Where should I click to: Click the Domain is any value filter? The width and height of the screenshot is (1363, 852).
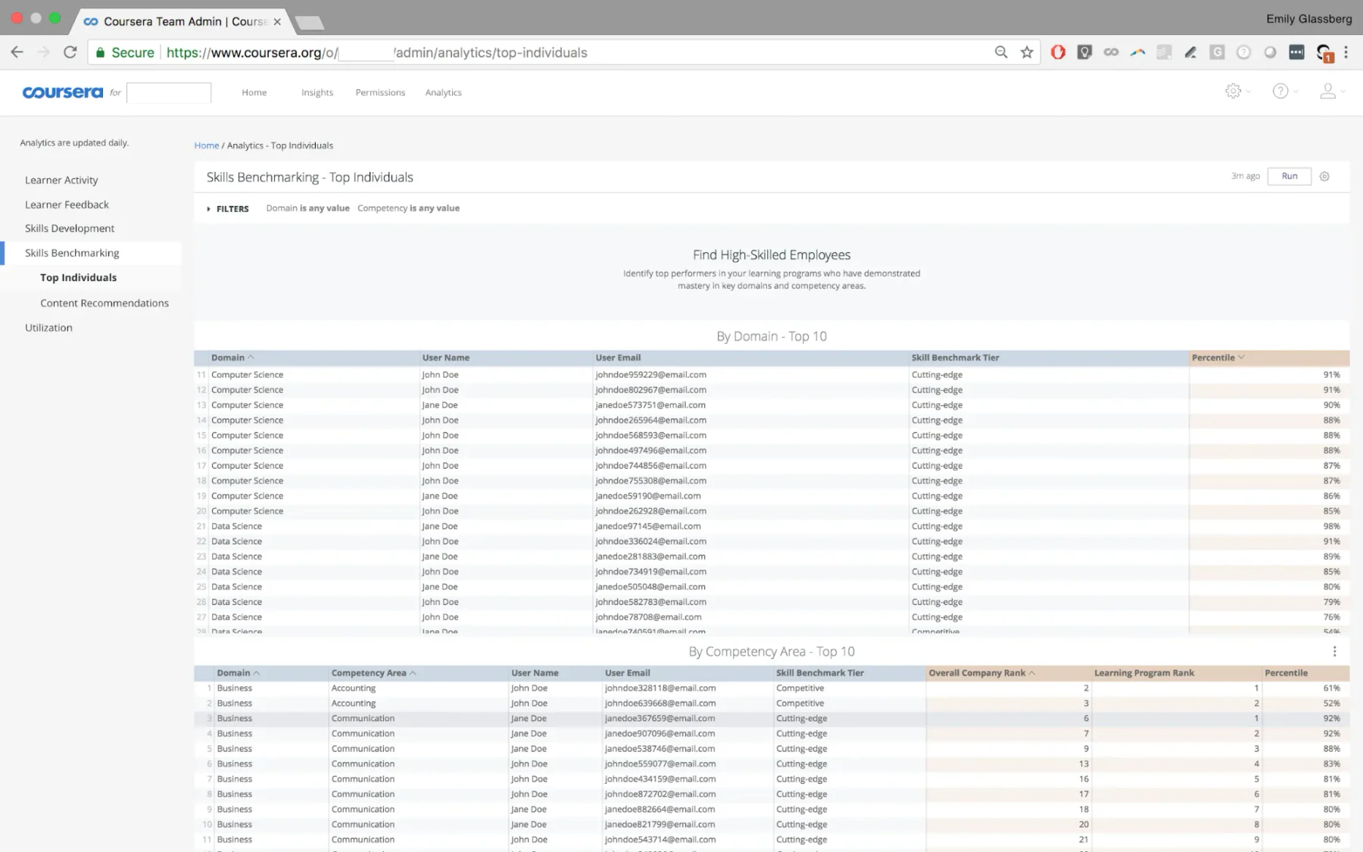tap(307, 208)
